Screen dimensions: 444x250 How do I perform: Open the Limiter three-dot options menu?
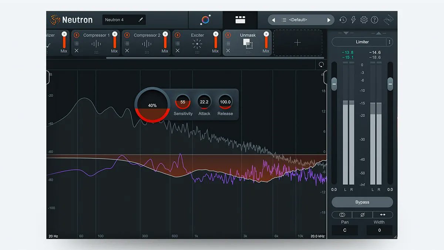(389, 42)
